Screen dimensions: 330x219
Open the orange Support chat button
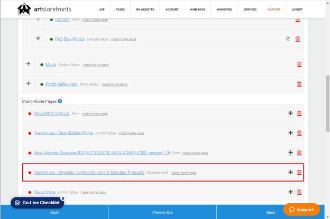pos(301,210)
